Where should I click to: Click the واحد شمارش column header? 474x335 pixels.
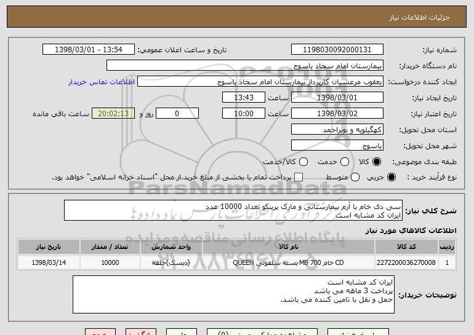pos(171,247)
